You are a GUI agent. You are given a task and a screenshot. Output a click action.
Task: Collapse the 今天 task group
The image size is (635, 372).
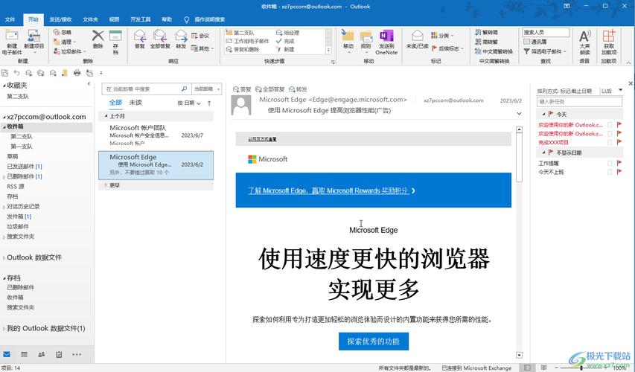[543, 115]
